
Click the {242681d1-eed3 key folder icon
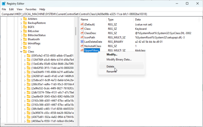click(x=28, y=76)
